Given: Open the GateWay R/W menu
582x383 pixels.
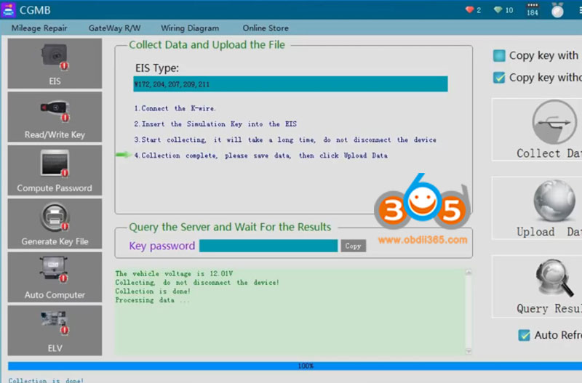Looking at the screenshot, I should pos(114,28).
